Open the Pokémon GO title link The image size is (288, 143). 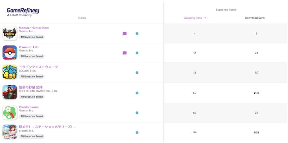[29, 47]
